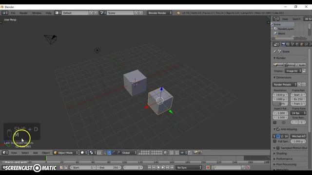Select RenderLayers in the outliner
Image resolution: width=312 pixels, height=175 pixels.
click(286, 29)
